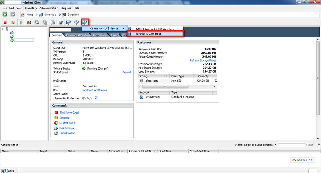Click the Shut Down Guest command
The height and width of the screenshot is (173, 321).
[x=69, y=113]
